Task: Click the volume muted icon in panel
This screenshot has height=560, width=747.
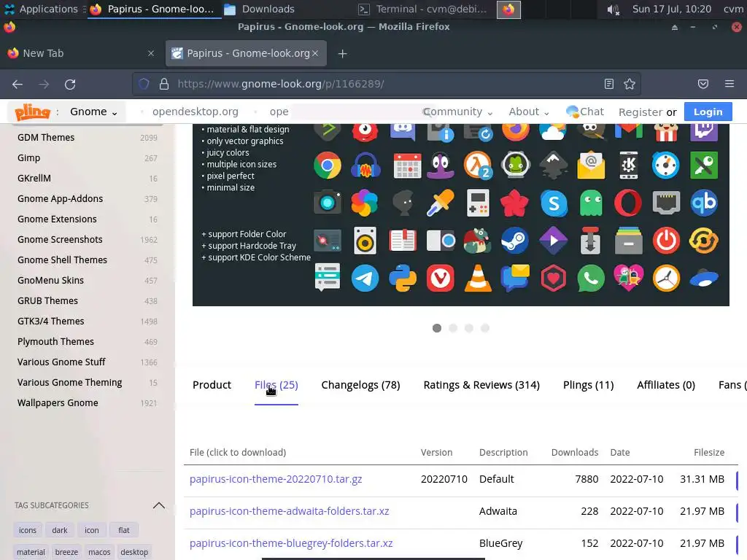Action: (x=613, y=9)
